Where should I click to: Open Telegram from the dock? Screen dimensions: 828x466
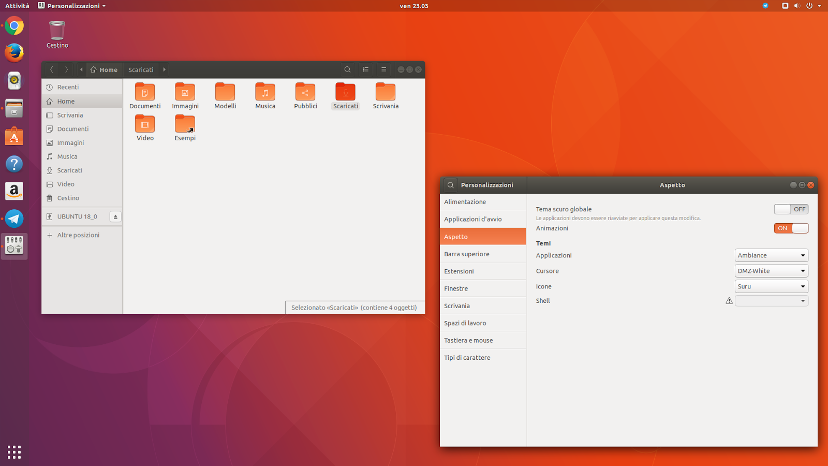[x=14, y=219]
